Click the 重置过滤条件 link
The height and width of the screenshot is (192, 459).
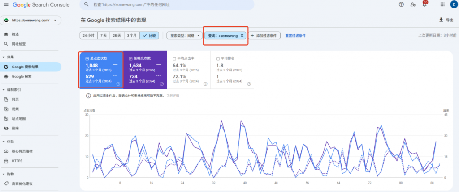pos(295,36)
